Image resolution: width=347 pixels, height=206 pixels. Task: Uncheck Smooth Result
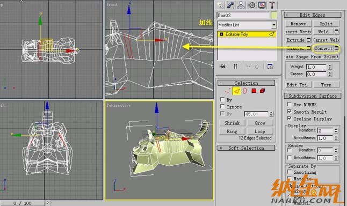289,112
